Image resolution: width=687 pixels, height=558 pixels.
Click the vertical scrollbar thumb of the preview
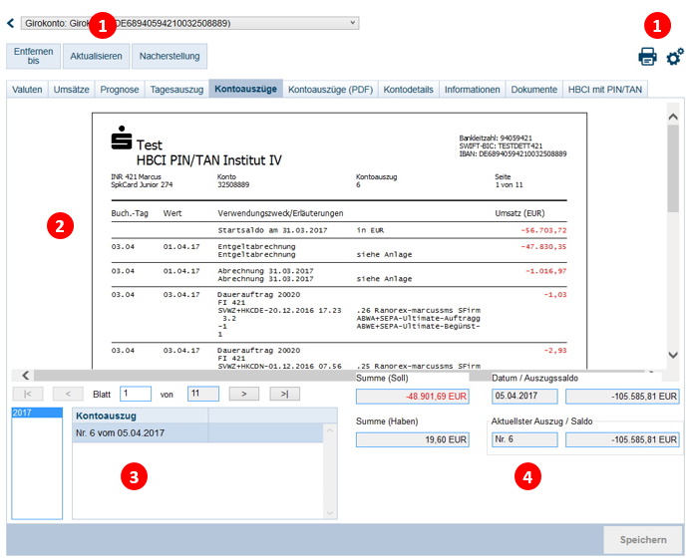pyautogui.click(x=673, y=168)
